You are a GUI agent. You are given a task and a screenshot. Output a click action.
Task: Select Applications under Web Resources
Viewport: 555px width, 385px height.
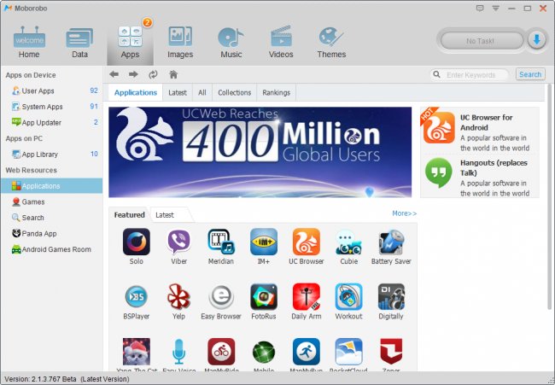click(x=52, y=186)
